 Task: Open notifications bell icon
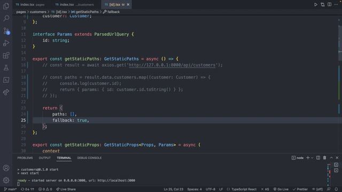[336, 189]
